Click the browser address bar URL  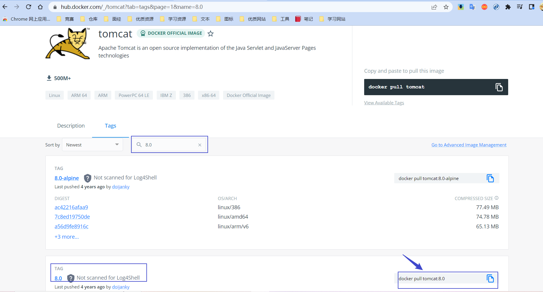pos(132,7)
